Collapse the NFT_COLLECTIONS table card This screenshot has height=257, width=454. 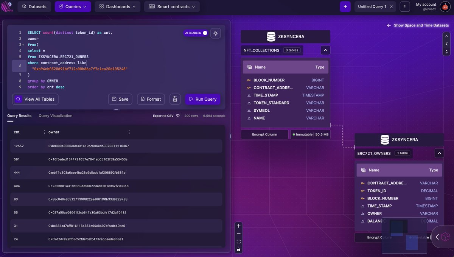tap(325, 50)
